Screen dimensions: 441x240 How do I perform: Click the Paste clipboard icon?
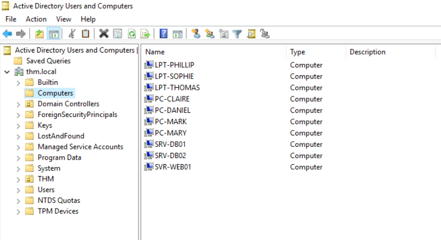pyautogui.click(x=85, y=34)
